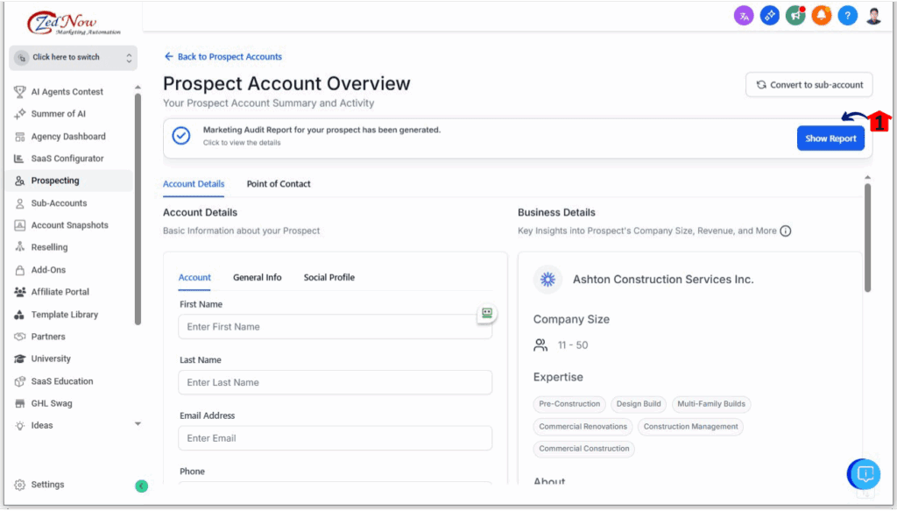Click the Ideas lightbulb icon

coord(19,426)
